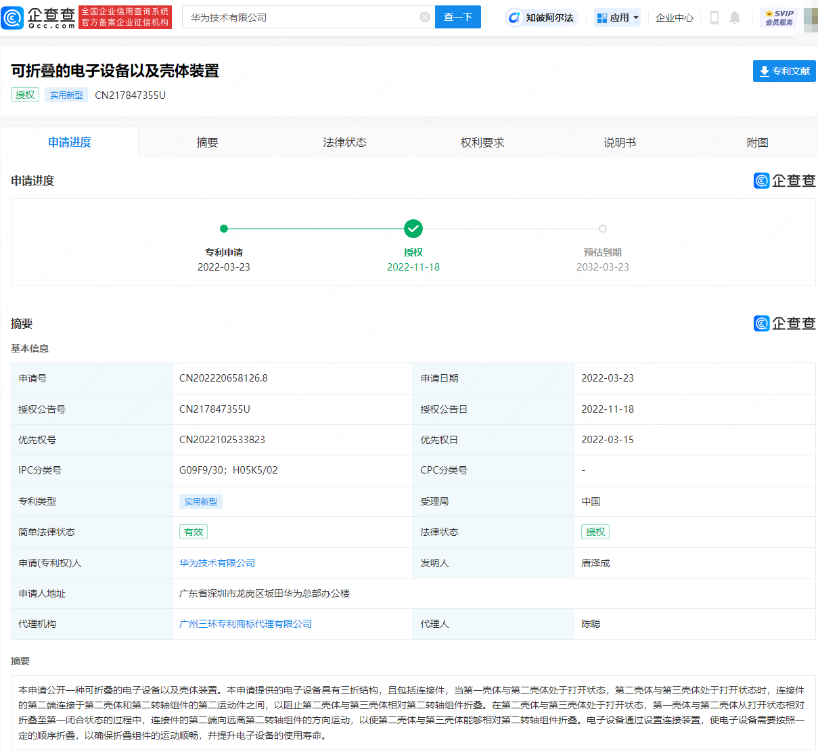The height and width of the screenshot is (751, 818).
Task: Select the agent name 陈聪
Action: pos(591,624)
